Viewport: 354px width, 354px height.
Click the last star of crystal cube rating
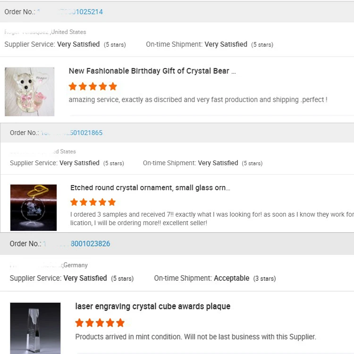click(x=120, y=323)
